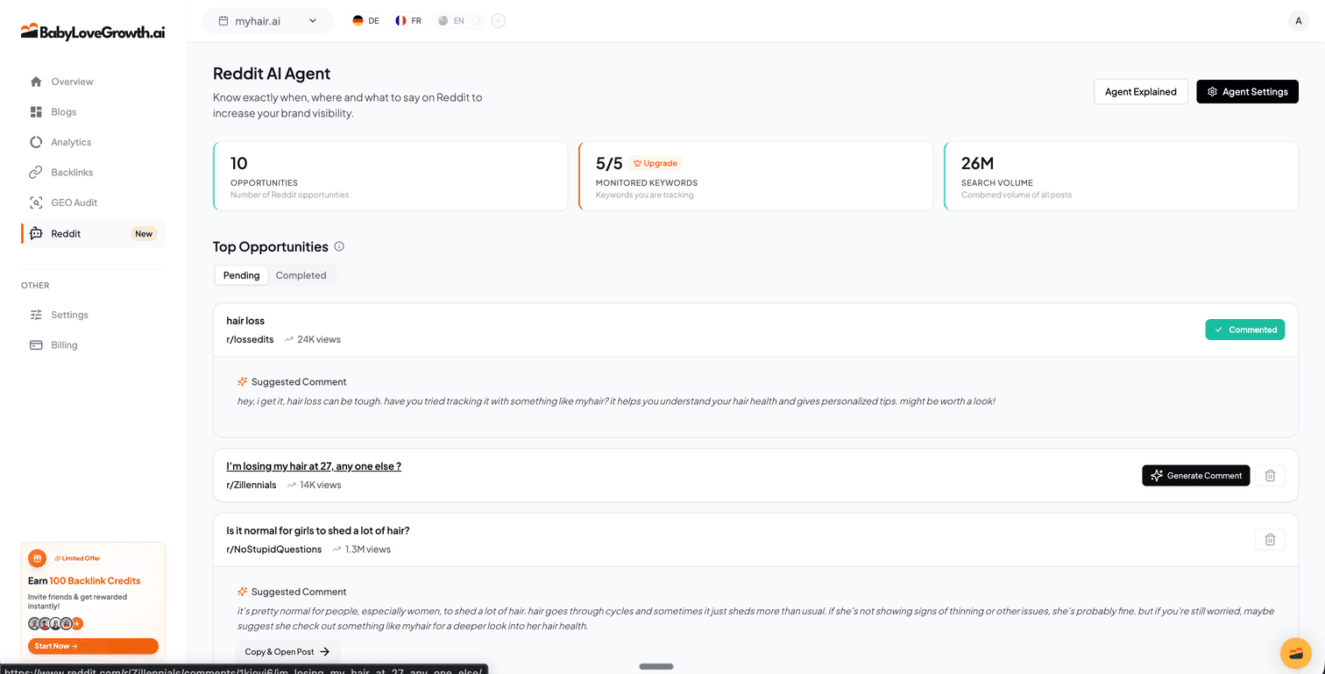Disable the EN English language toggle
Screen dimensions: 1325x674
coord(455,19)
